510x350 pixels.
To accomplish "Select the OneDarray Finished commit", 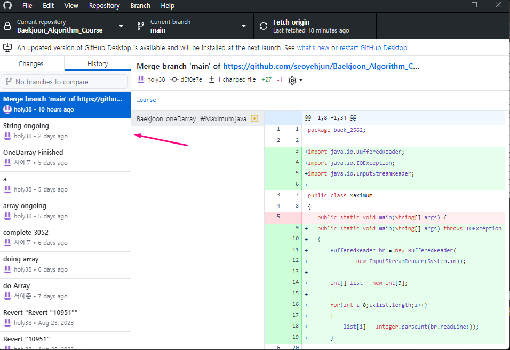I will pos(66,158).
